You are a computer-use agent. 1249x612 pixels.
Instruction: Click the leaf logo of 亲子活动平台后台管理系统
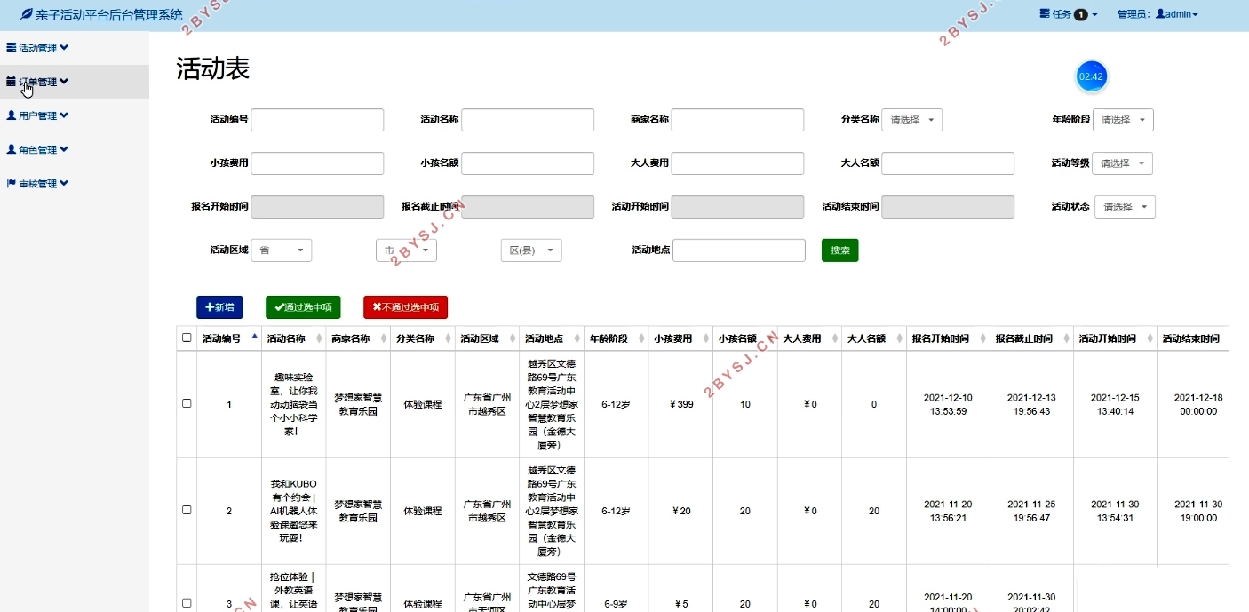tap(26, 14)
